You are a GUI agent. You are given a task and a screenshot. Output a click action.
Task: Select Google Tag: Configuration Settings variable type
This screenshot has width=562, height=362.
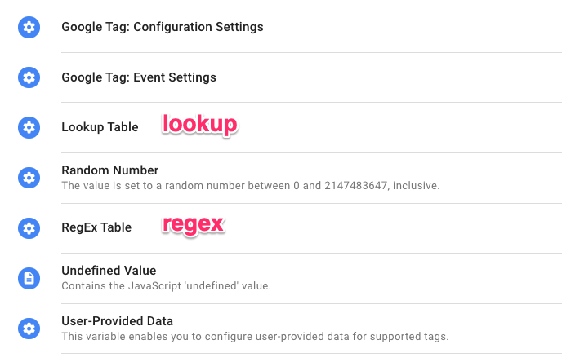point(163,27)
